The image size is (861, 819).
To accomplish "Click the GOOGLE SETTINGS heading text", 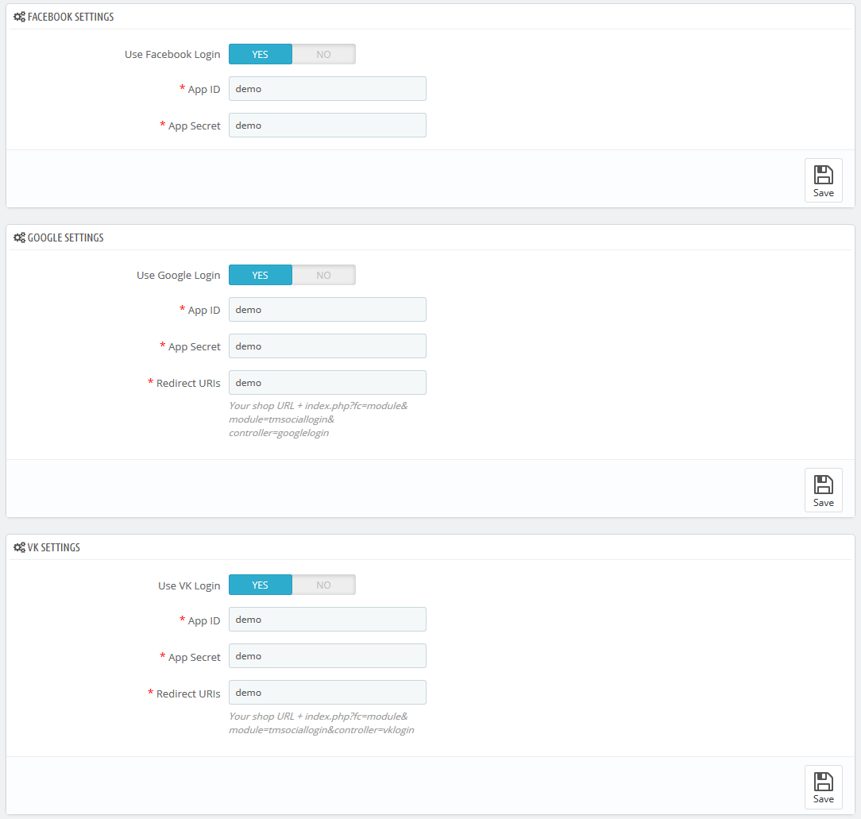I will pyautogui.click(x=65, y=238).
